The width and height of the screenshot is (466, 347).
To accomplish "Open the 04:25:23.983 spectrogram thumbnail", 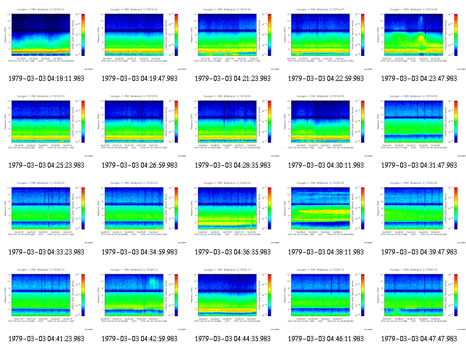I will pyautogui.click(x=47, y=126).
